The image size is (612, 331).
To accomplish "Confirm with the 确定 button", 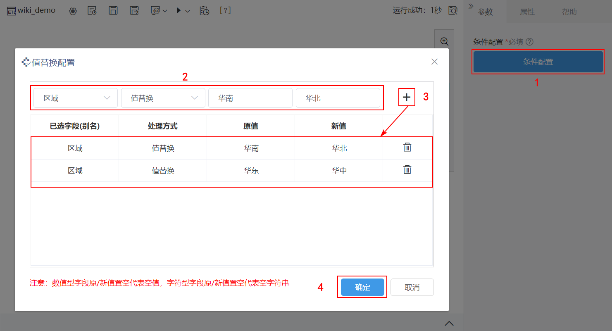I will coord(362,287).
